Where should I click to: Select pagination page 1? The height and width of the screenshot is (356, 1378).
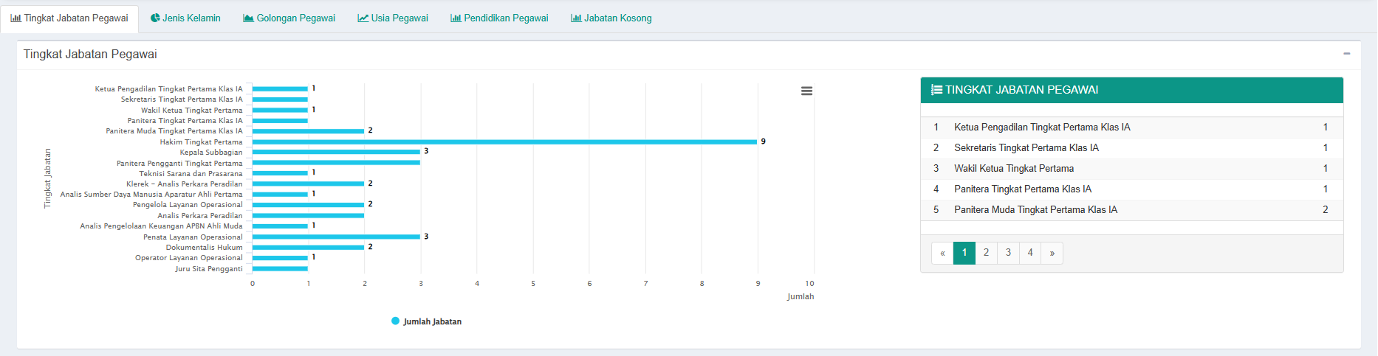pyautogui.click(x=964, y=253)
